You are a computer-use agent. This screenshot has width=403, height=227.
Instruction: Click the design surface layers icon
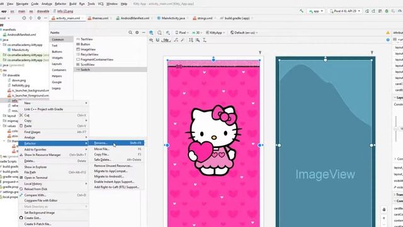tap(151, 33)
